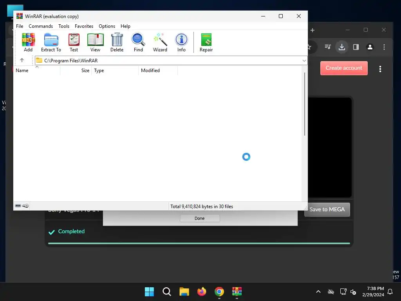
Task: Sort by the Size column header
Action: [x=76, y=71]
